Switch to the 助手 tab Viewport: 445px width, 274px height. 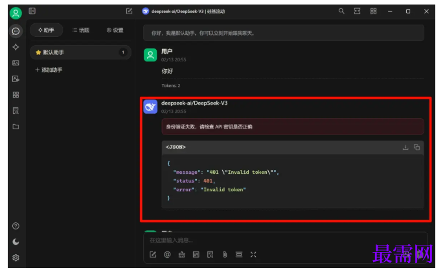(46, 30)
